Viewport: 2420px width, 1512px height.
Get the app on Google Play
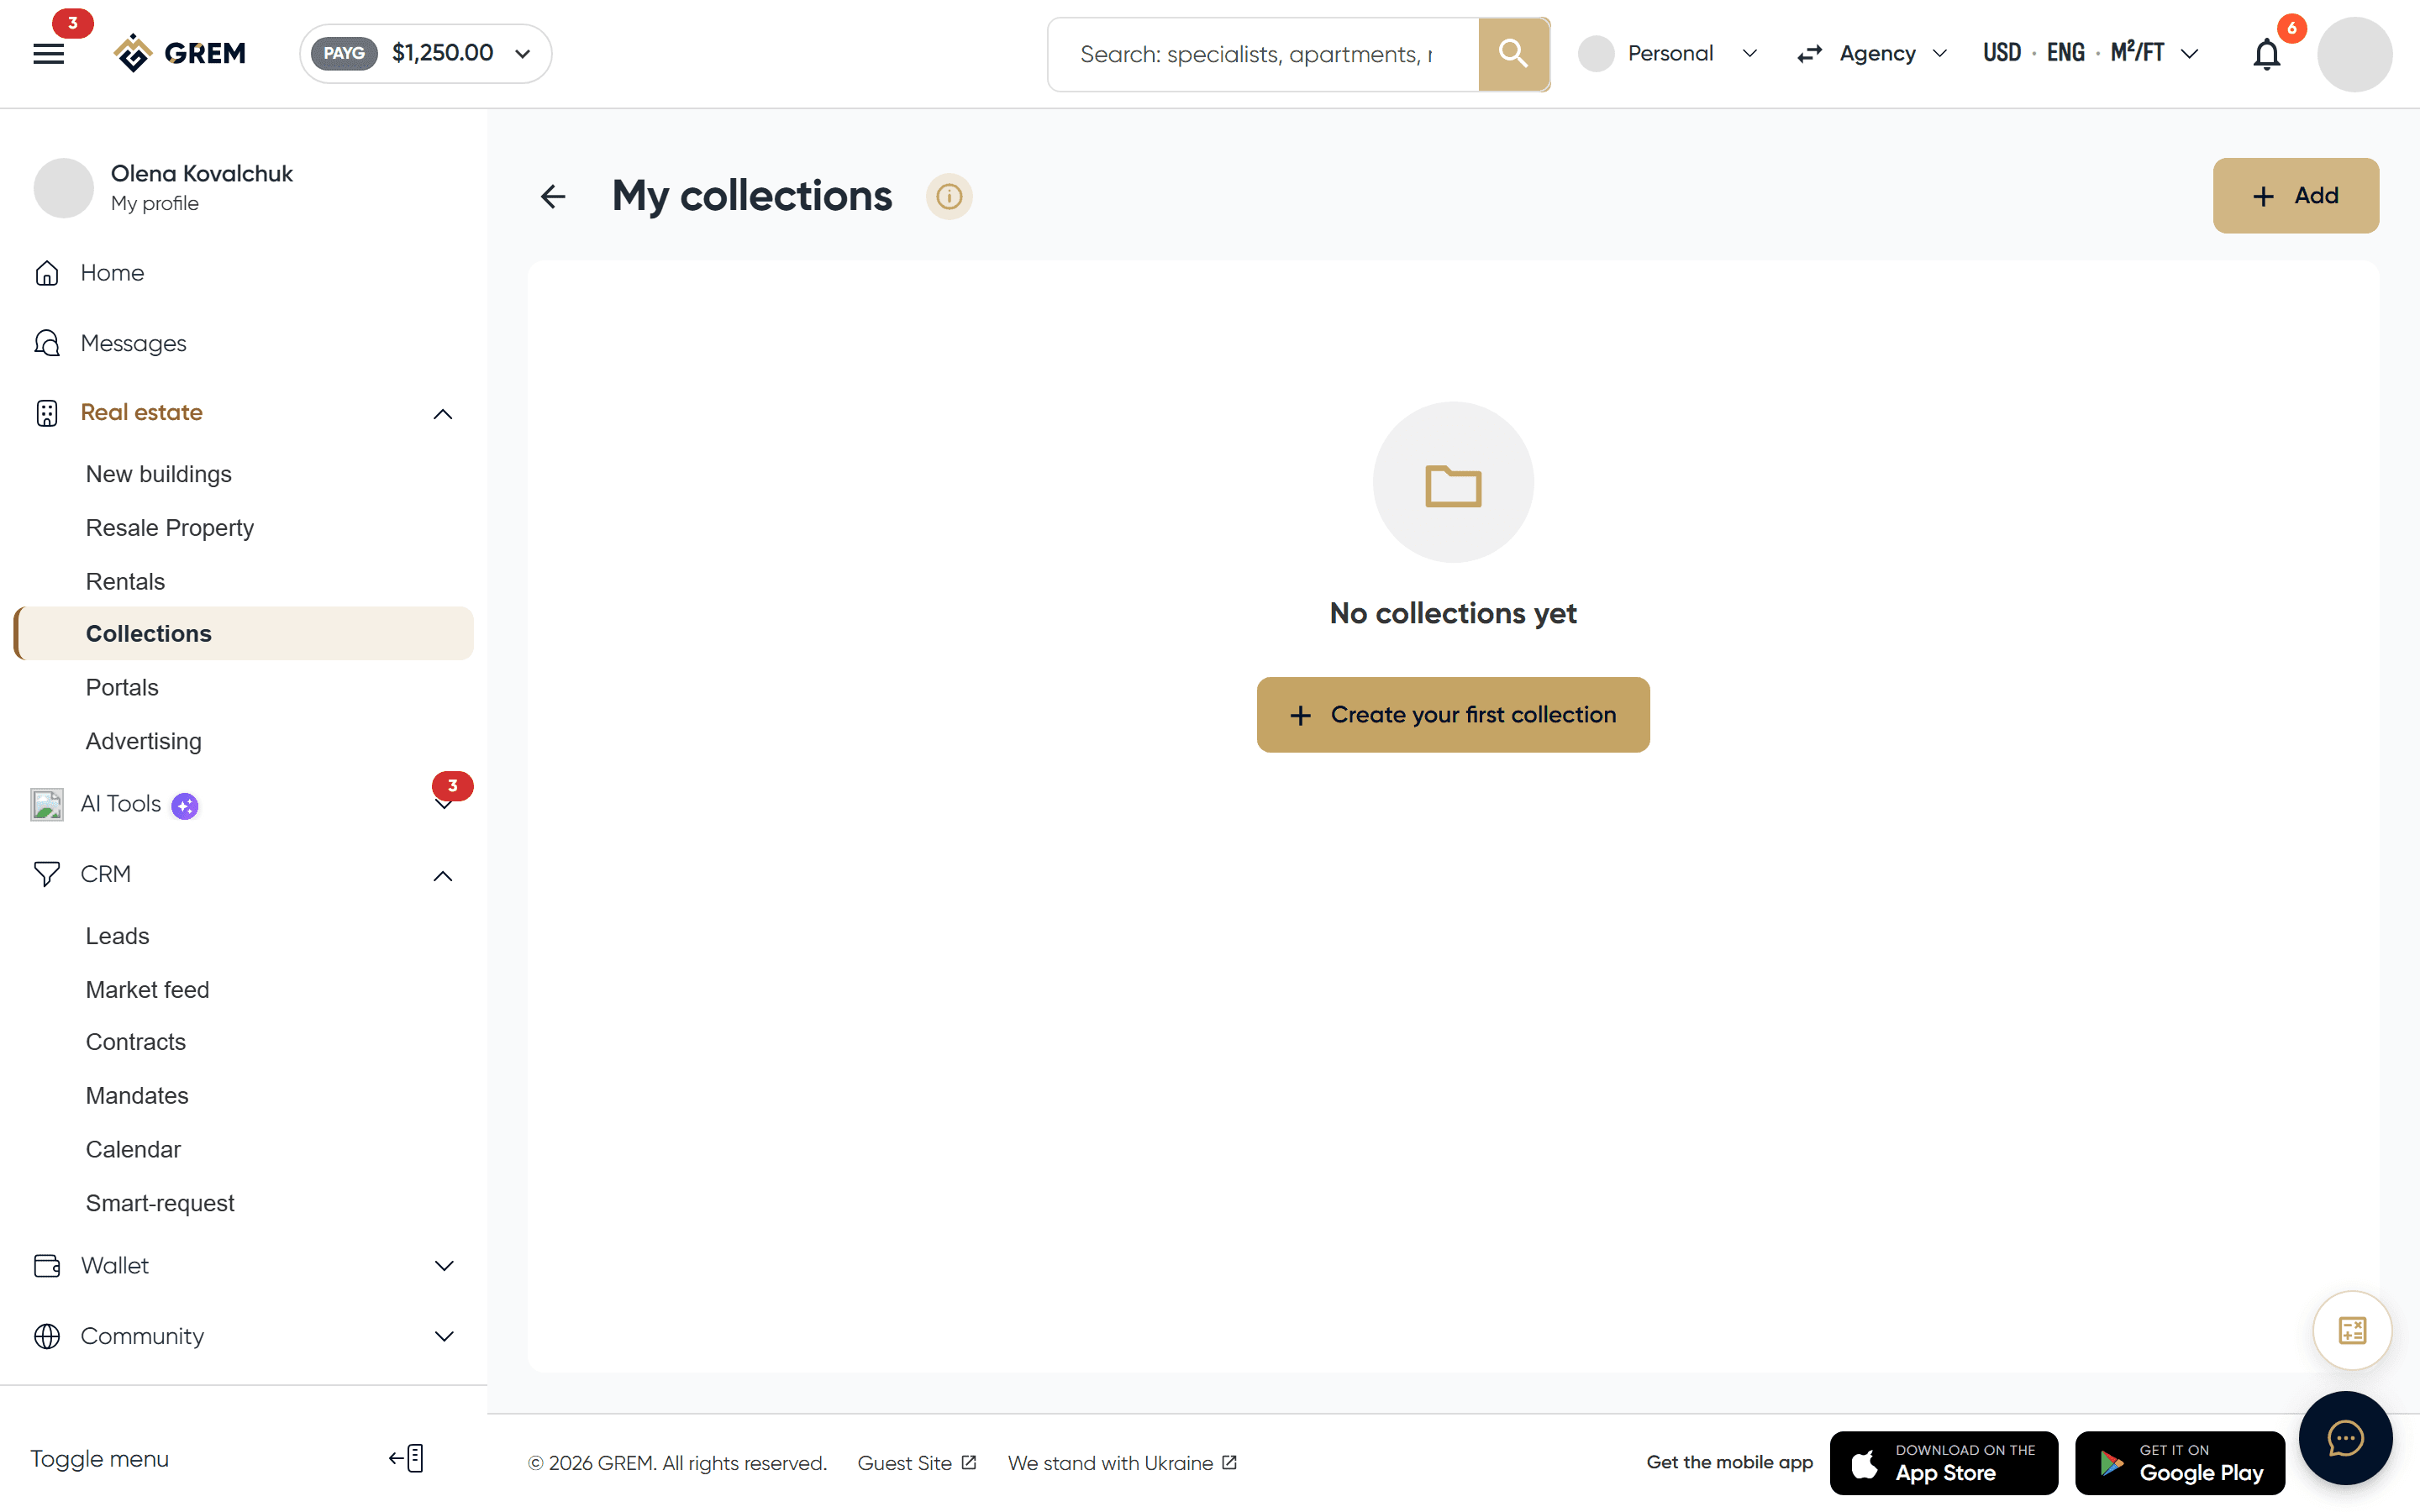coord(2180,1462)
